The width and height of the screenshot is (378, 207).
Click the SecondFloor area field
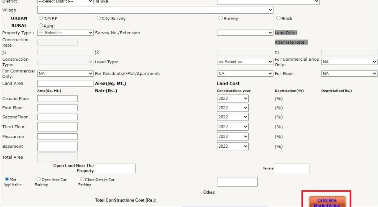pos(57,117)
